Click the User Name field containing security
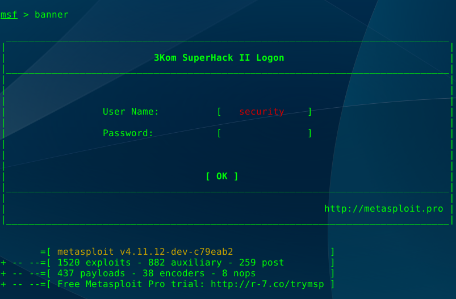 [265, 112]
